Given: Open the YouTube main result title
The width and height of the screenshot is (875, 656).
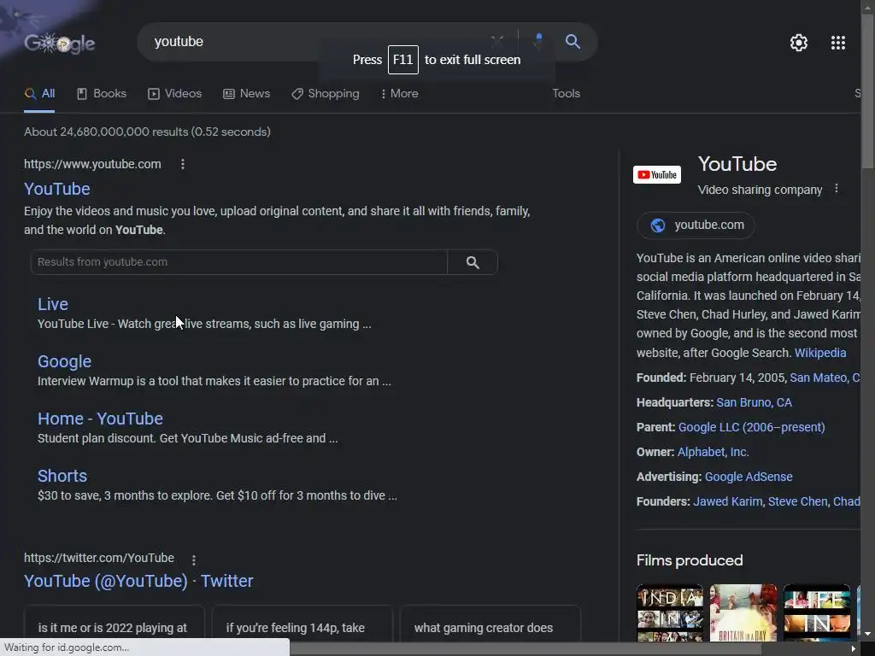Looking at the screenshot, I should pyautogui.click(x=57, y=189).
